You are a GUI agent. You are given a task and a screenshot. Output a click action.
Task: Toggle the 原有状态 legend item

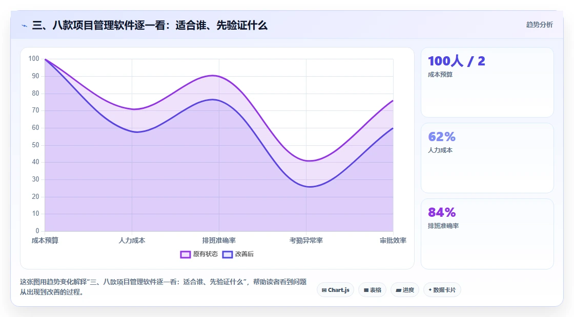coord(199,254)
